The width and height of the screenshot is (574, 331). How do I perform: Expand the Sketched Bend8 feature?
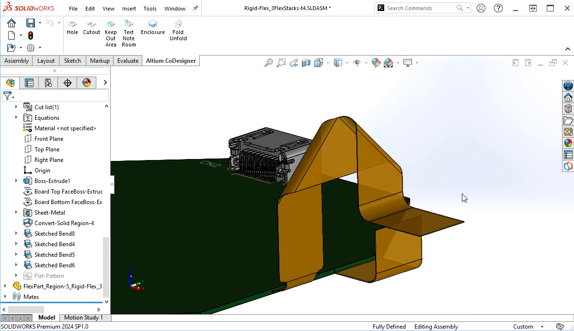[x=16, y=234]
